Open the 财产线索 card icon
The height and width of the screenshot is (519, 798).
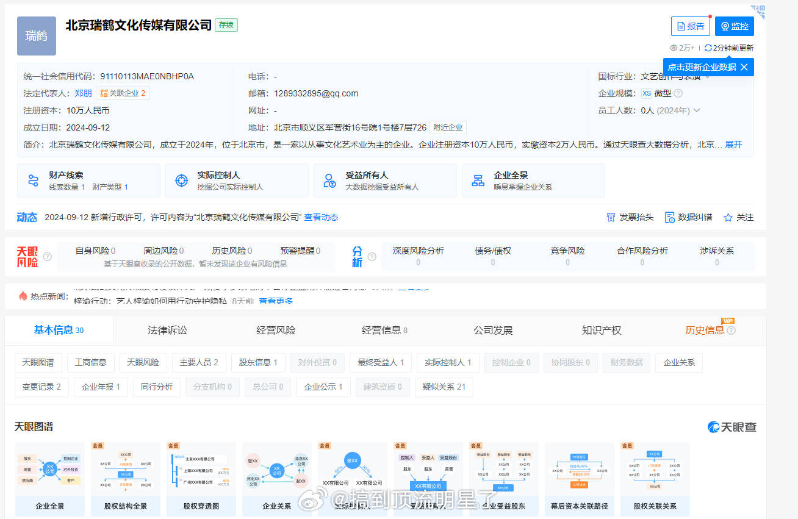pyautogui.click(x=34, y=181)
